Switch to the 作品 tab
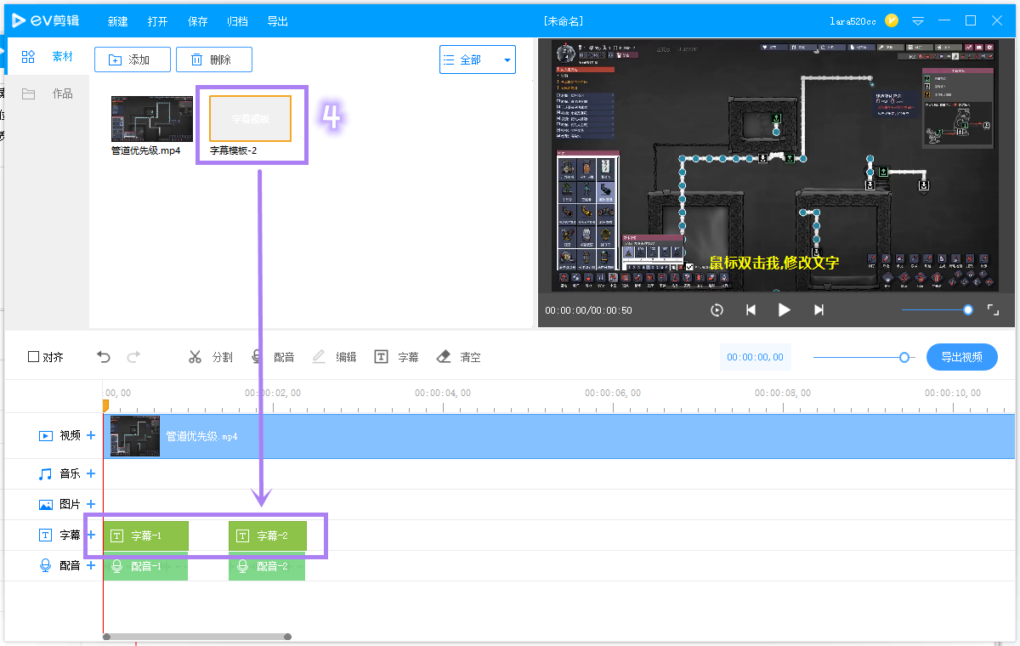 pos(48,93)
